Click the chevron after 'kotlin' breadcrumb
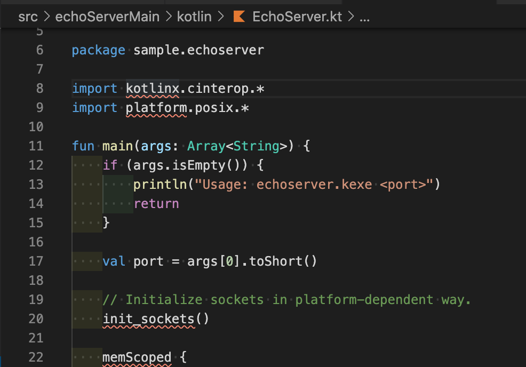This screenshot has height=367, width=526. 221,17
